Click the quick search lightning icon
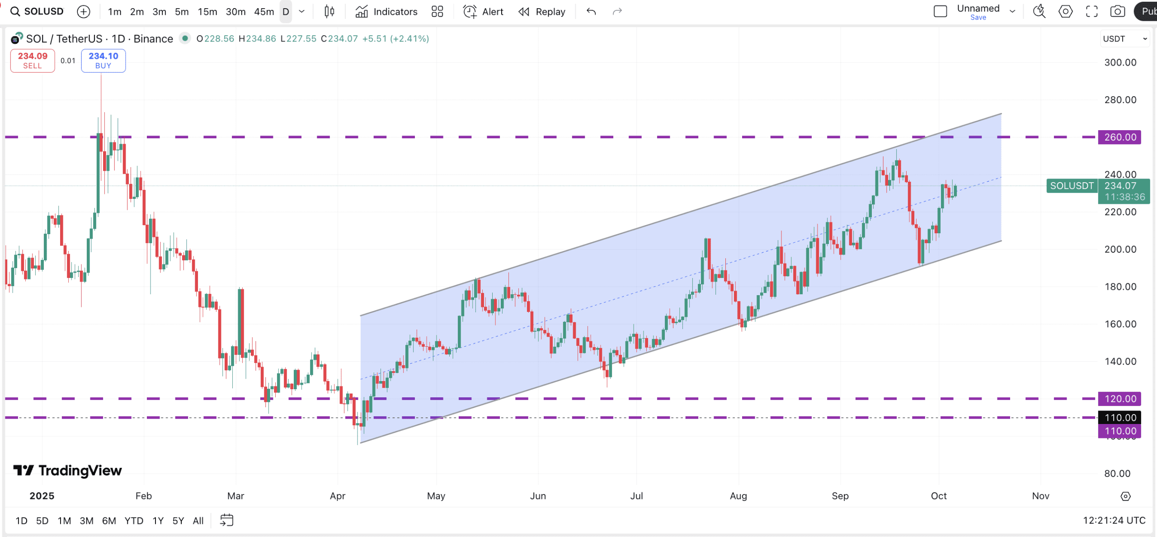The height and width of the screenshot is (537, 1157). pos(1039,12)
